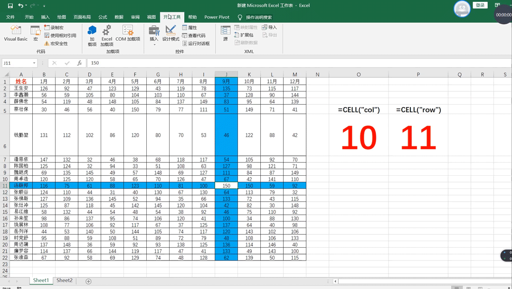Switch to the 数据 tab

(x=119, y=17)
